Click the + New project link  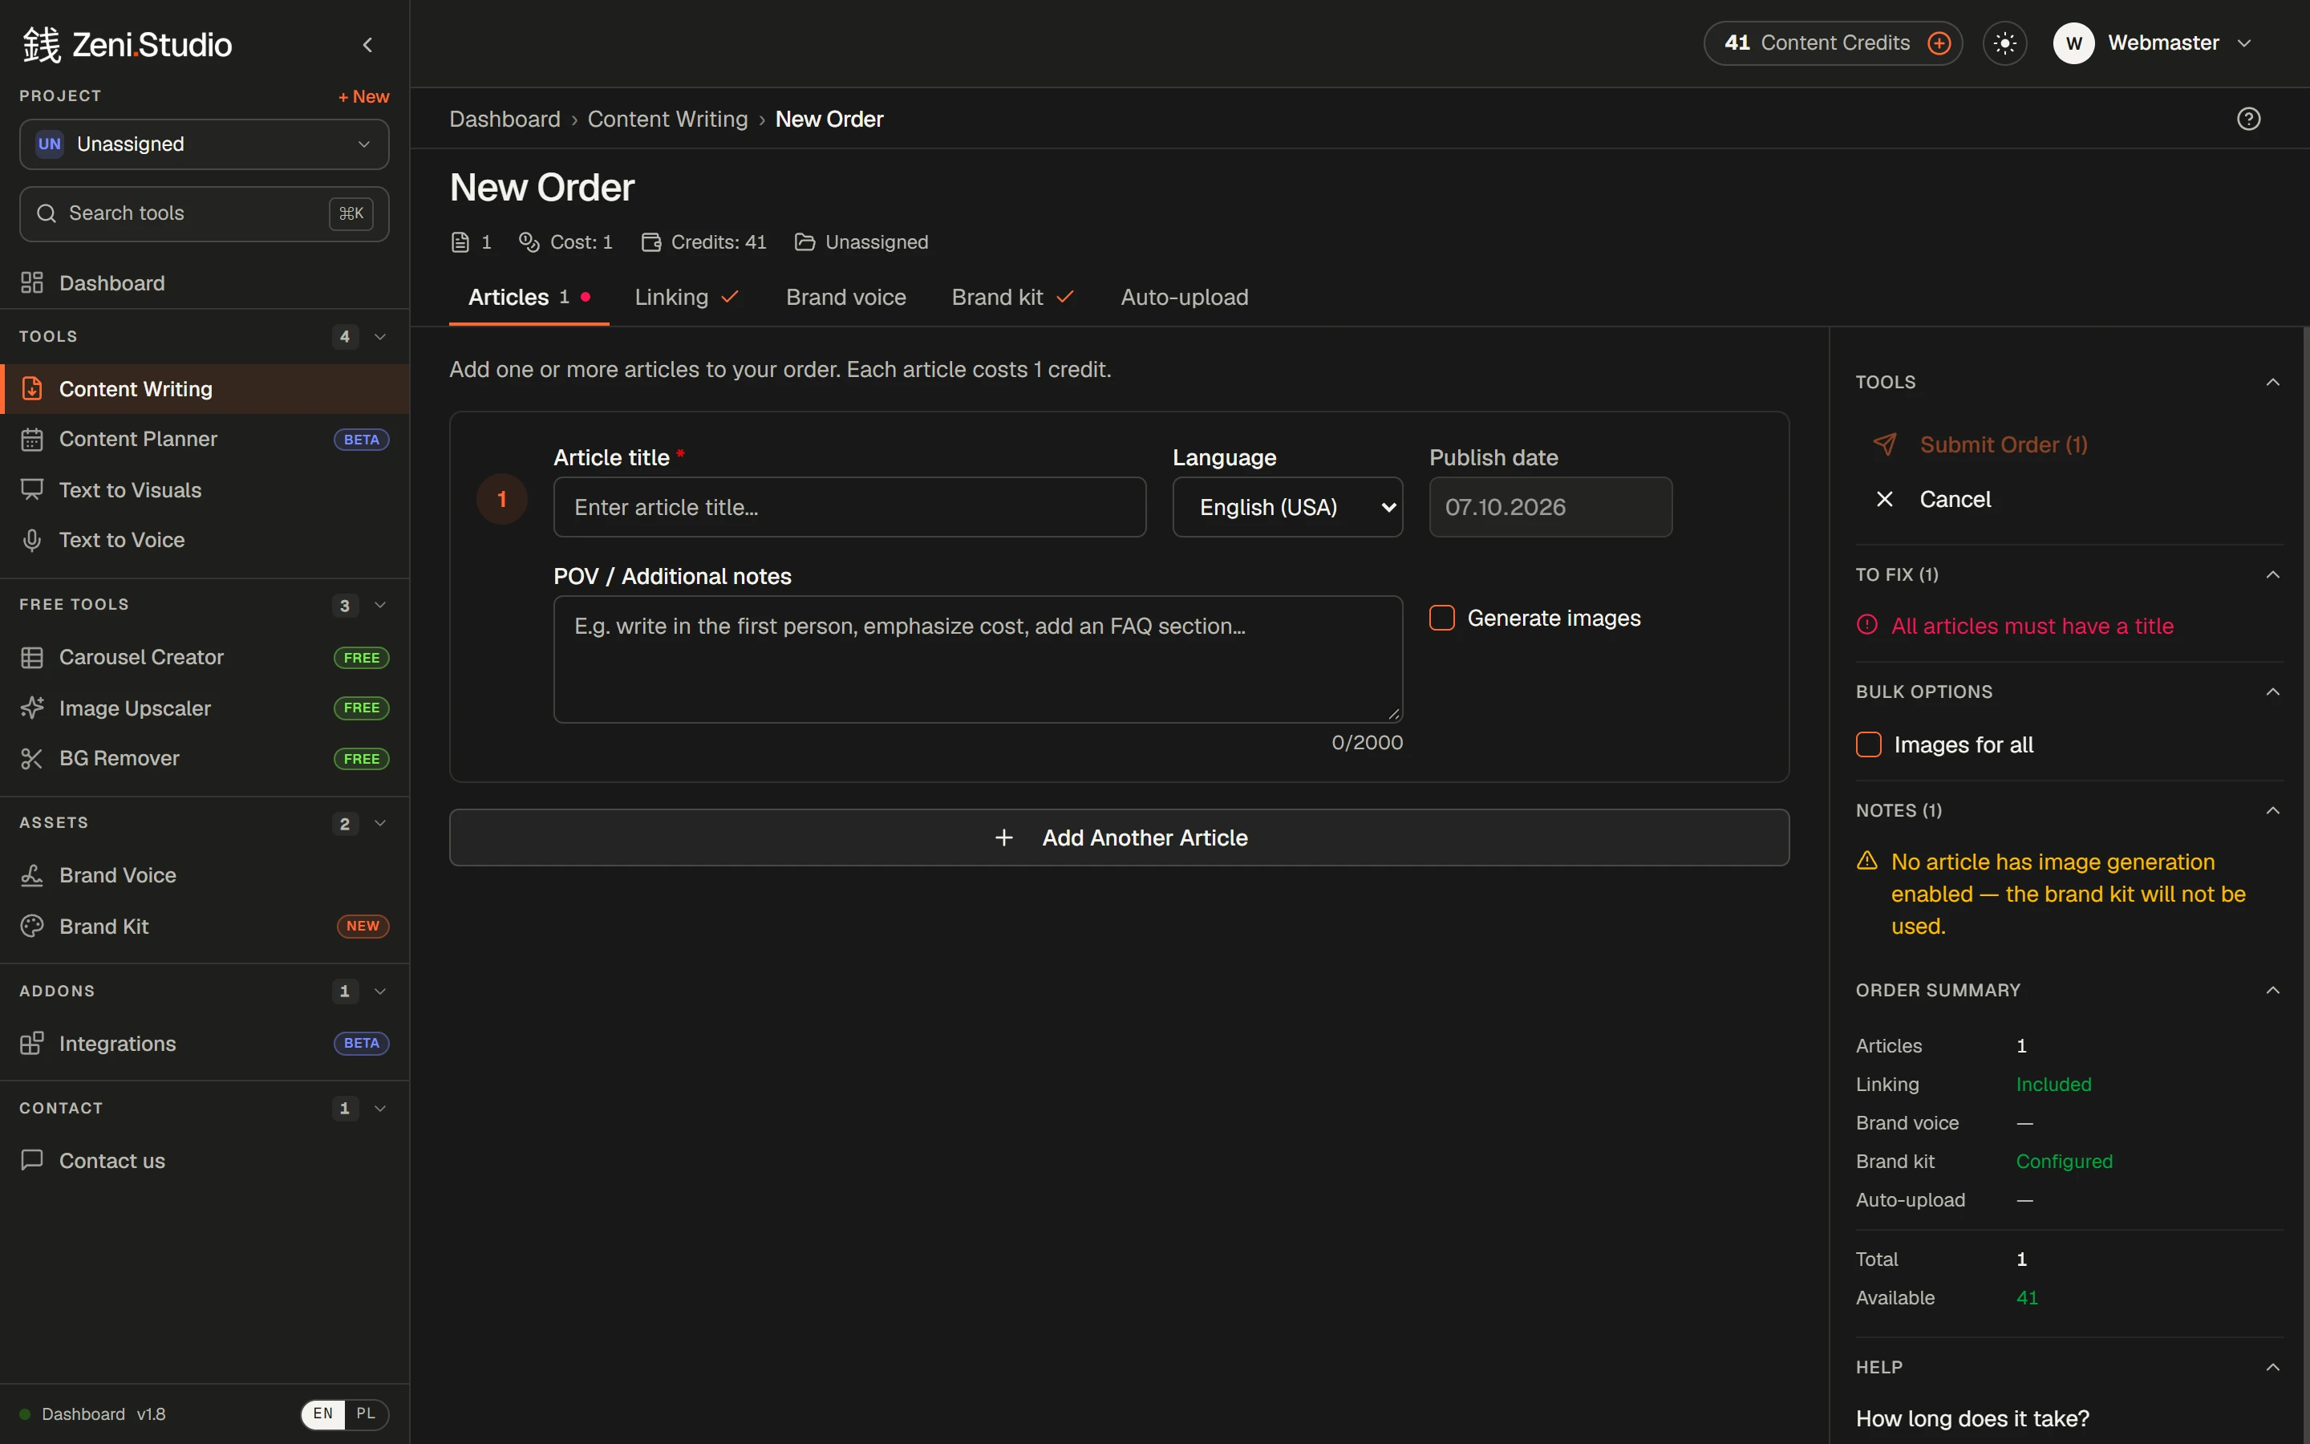363,96
